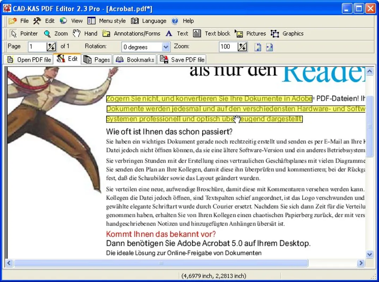This screenshot has height=282, width=379.
Task: Click the Graphics shapes icon
Action: click(x=275, y=33)
